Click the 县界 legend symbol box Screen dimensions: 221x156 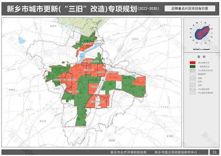tap(193, 85)
